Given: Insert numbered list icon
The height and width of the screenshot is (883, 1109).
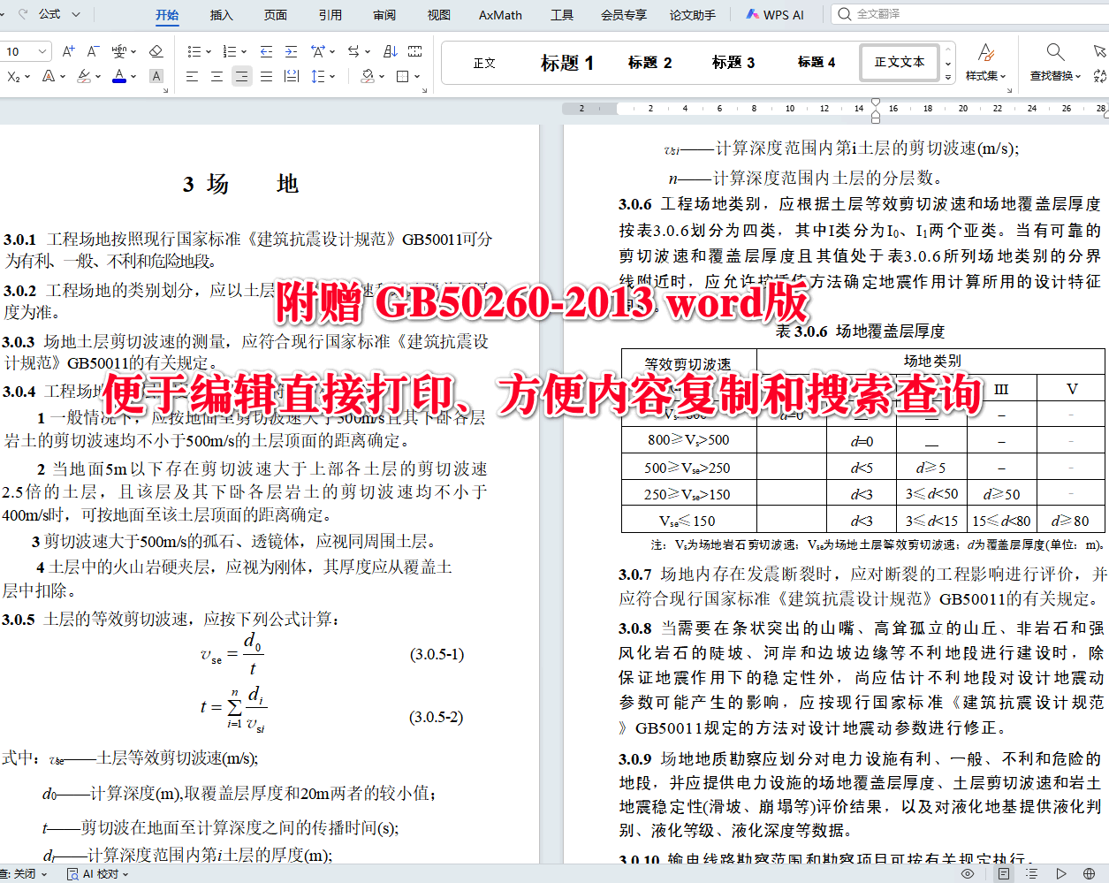Looking at the screenshot, I should pyautogui.click(x=230, y=51).
